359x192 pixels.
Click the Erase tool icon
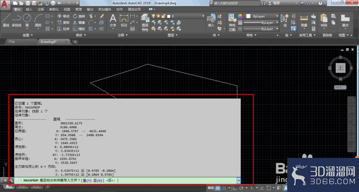pos(102,16)
